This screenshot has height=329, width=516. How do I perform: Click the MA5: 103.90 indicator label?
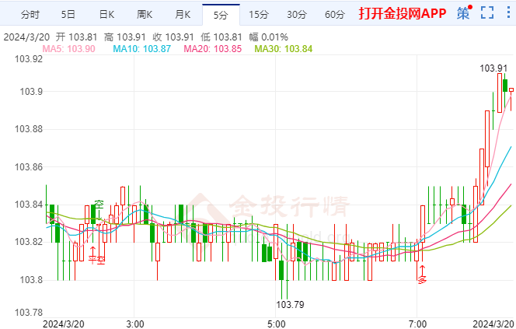[x=69, y=49]
